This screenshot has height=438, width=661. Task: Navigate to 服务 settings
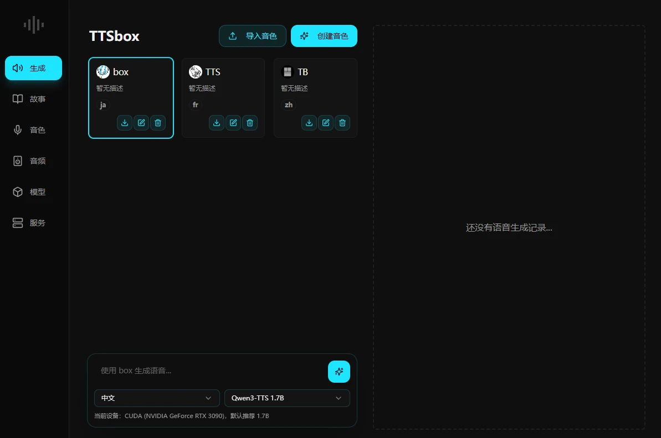click(x=34, y=223)
